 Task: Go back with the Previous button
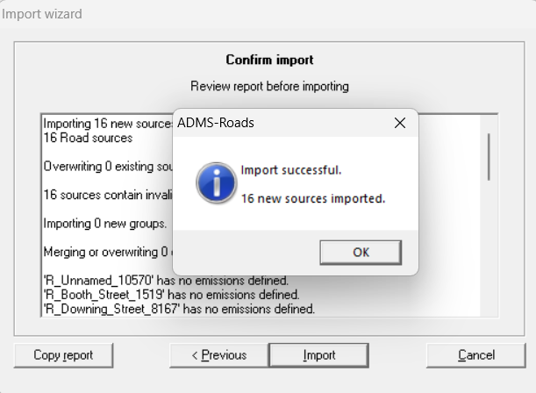coord(218,355)
